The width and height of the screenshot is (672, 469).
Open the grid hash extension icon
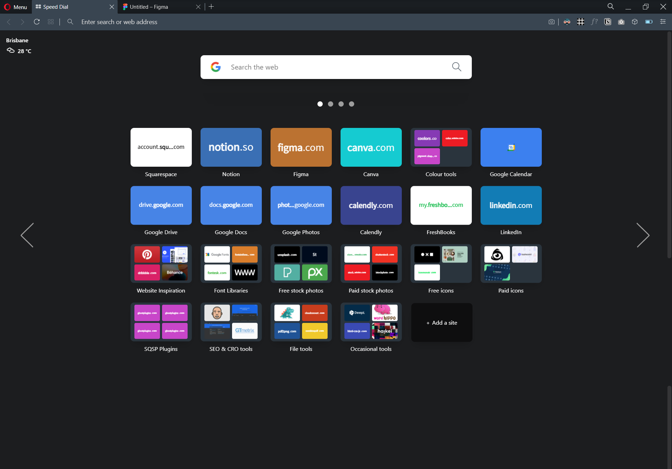pos(581,22)
